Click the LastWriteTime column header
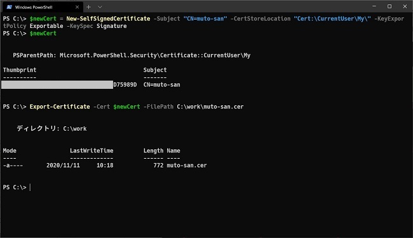The width and height of the screenshot is (413, 238). (x=91, y=150)
